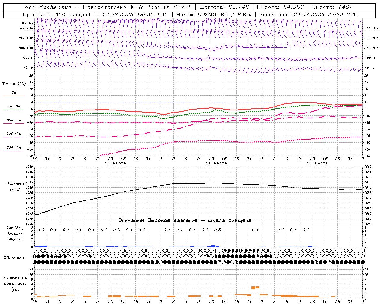Select the 25 марта date label
This screenshot has height=304, width=380.
(115, 163)
